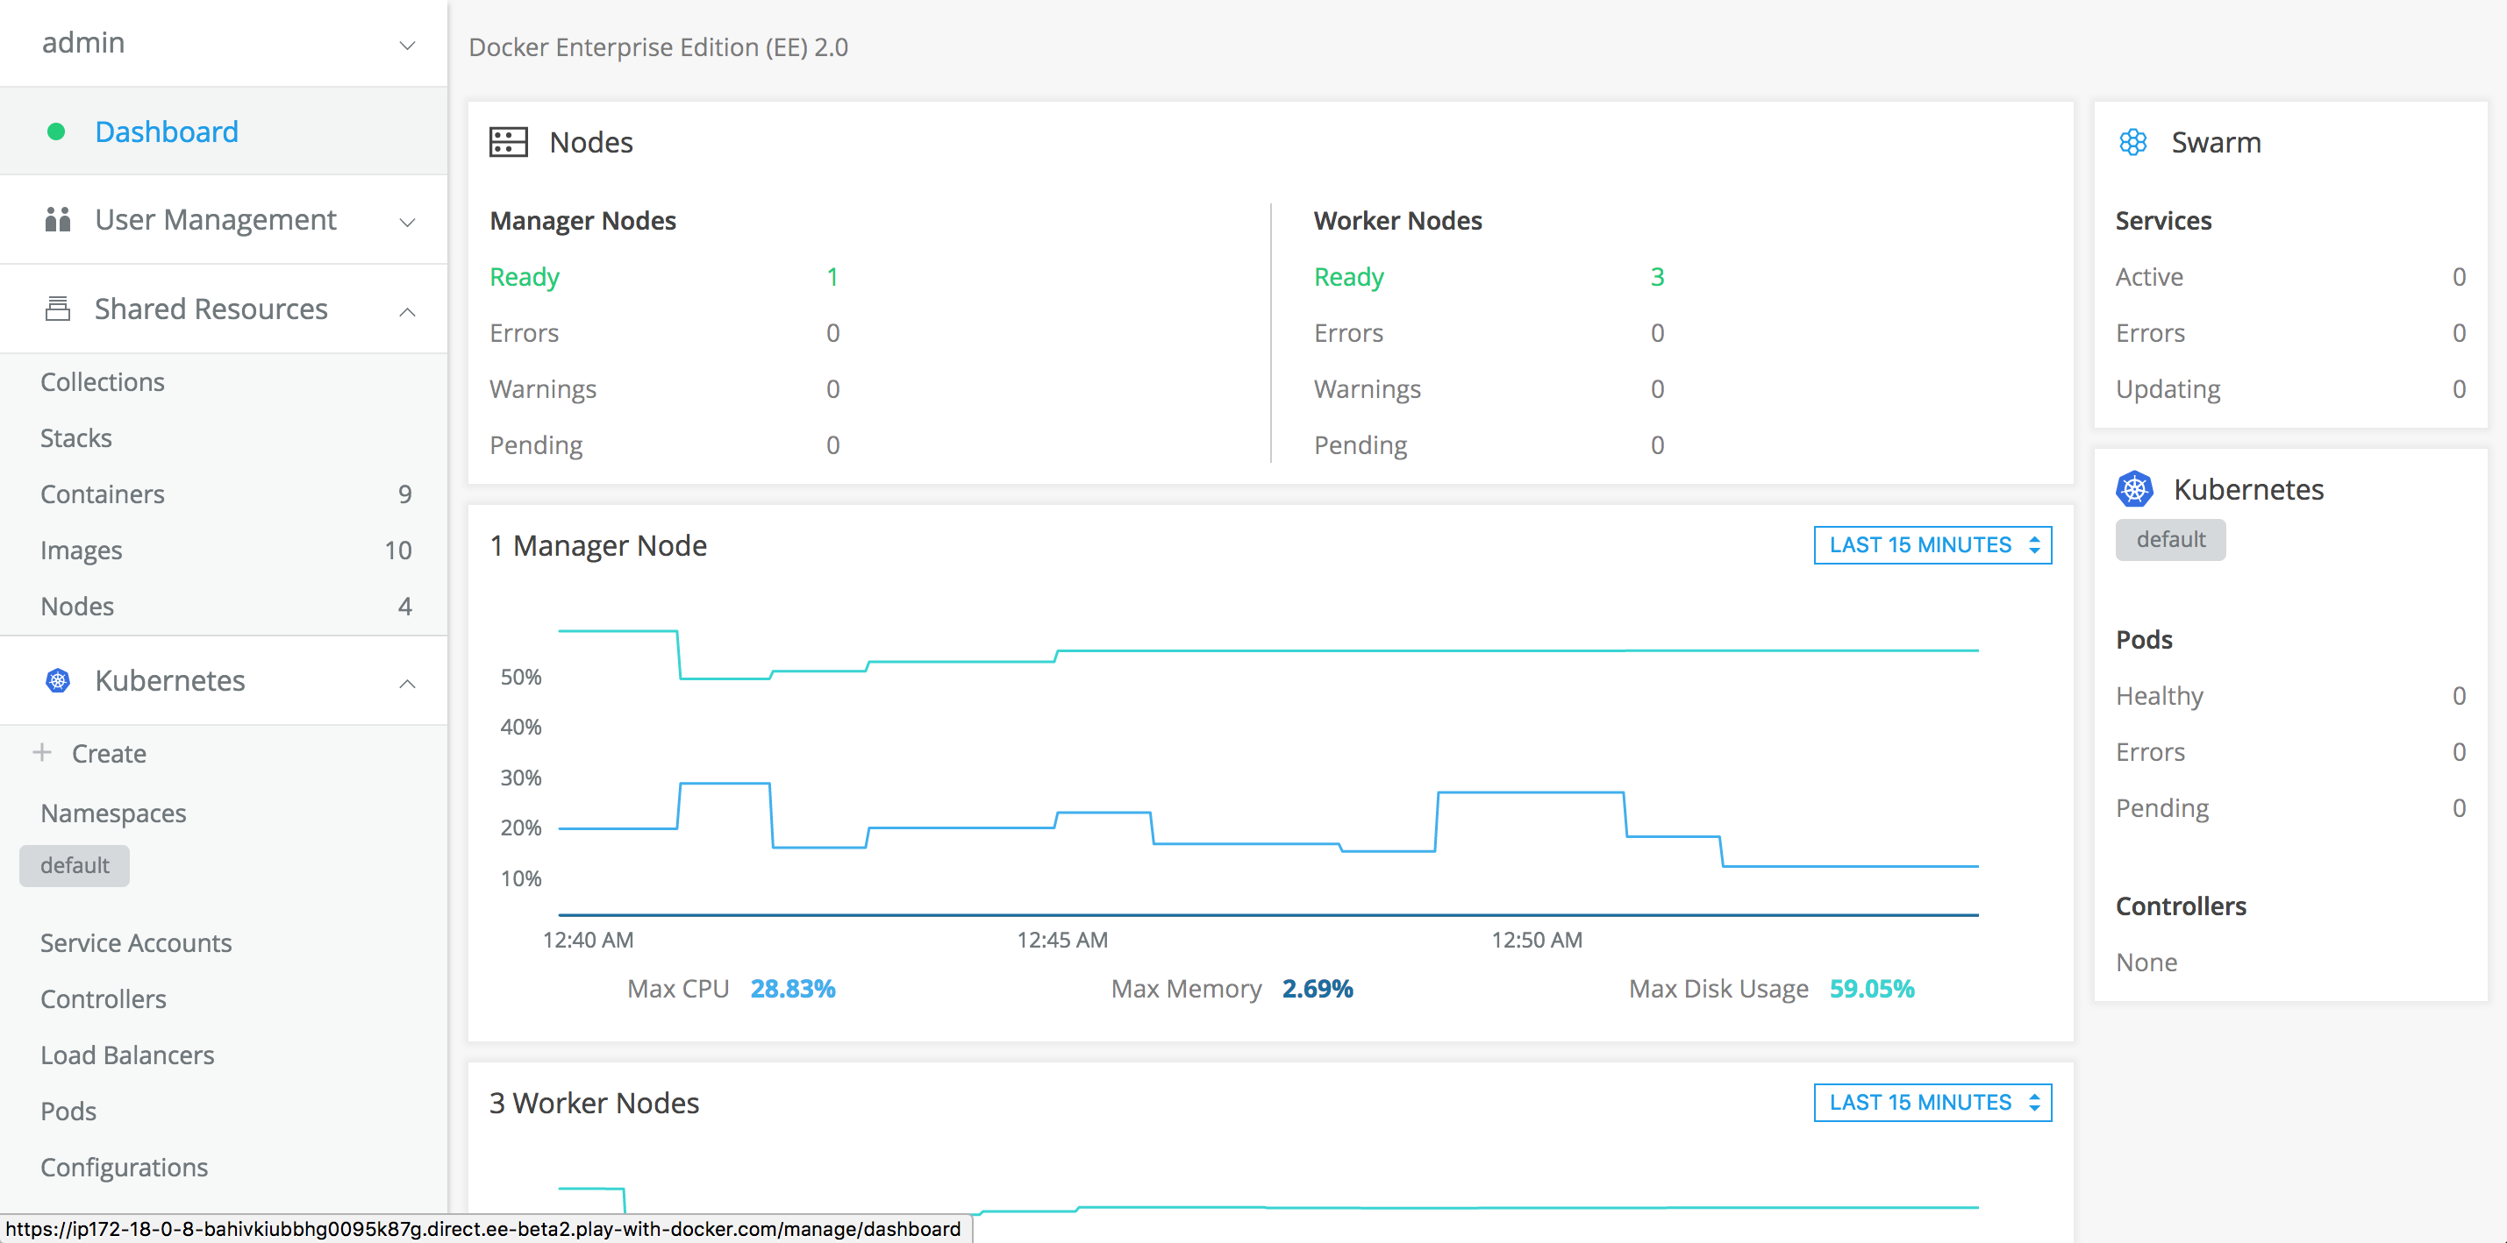Change Worker Nodes time range dropdown
Image resolution: width=2507 pixels, height=1243 pixels.
[1932, 1102]
